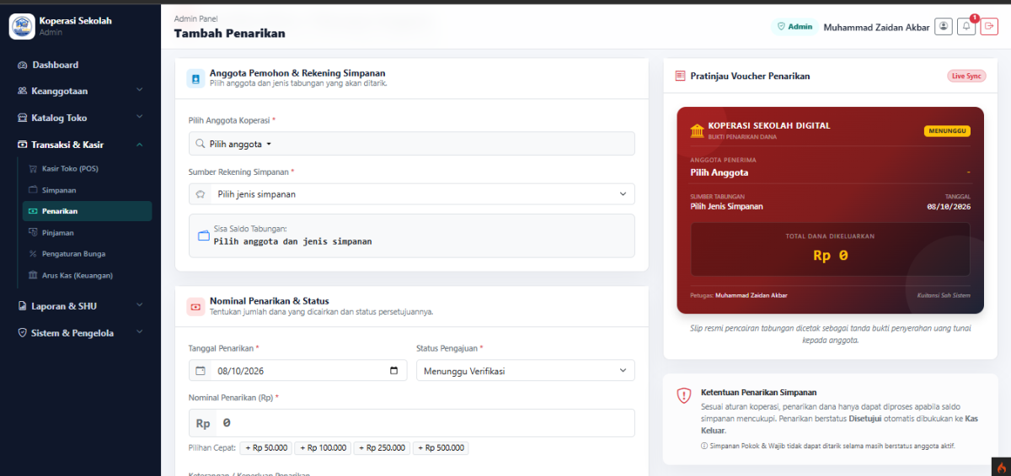1011x476 pixels.
Task: Click the Tanggal Penarikan date field
Action: 297,371
